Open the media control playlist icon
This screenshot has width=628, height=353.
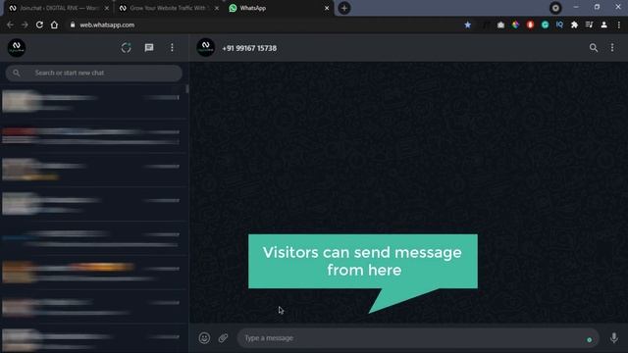(x=589, y=25)
